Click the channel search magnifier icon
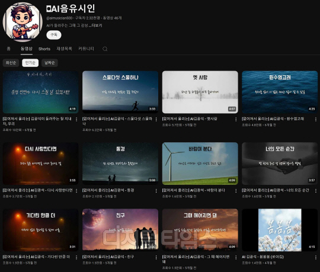This screenshot has width=320, height=272. point(105,49)
